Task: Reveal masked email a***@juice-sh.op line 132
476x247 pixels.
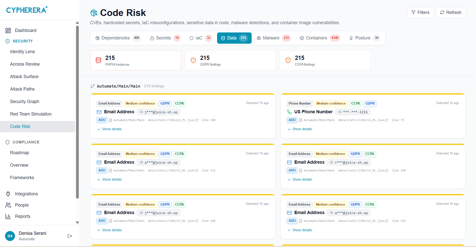Action: coord(141,162)
